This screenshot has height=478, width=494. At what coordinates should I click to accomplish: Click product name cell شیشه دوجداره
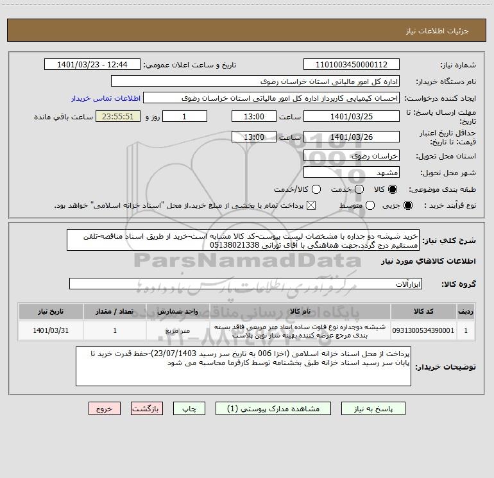[300, 330]
